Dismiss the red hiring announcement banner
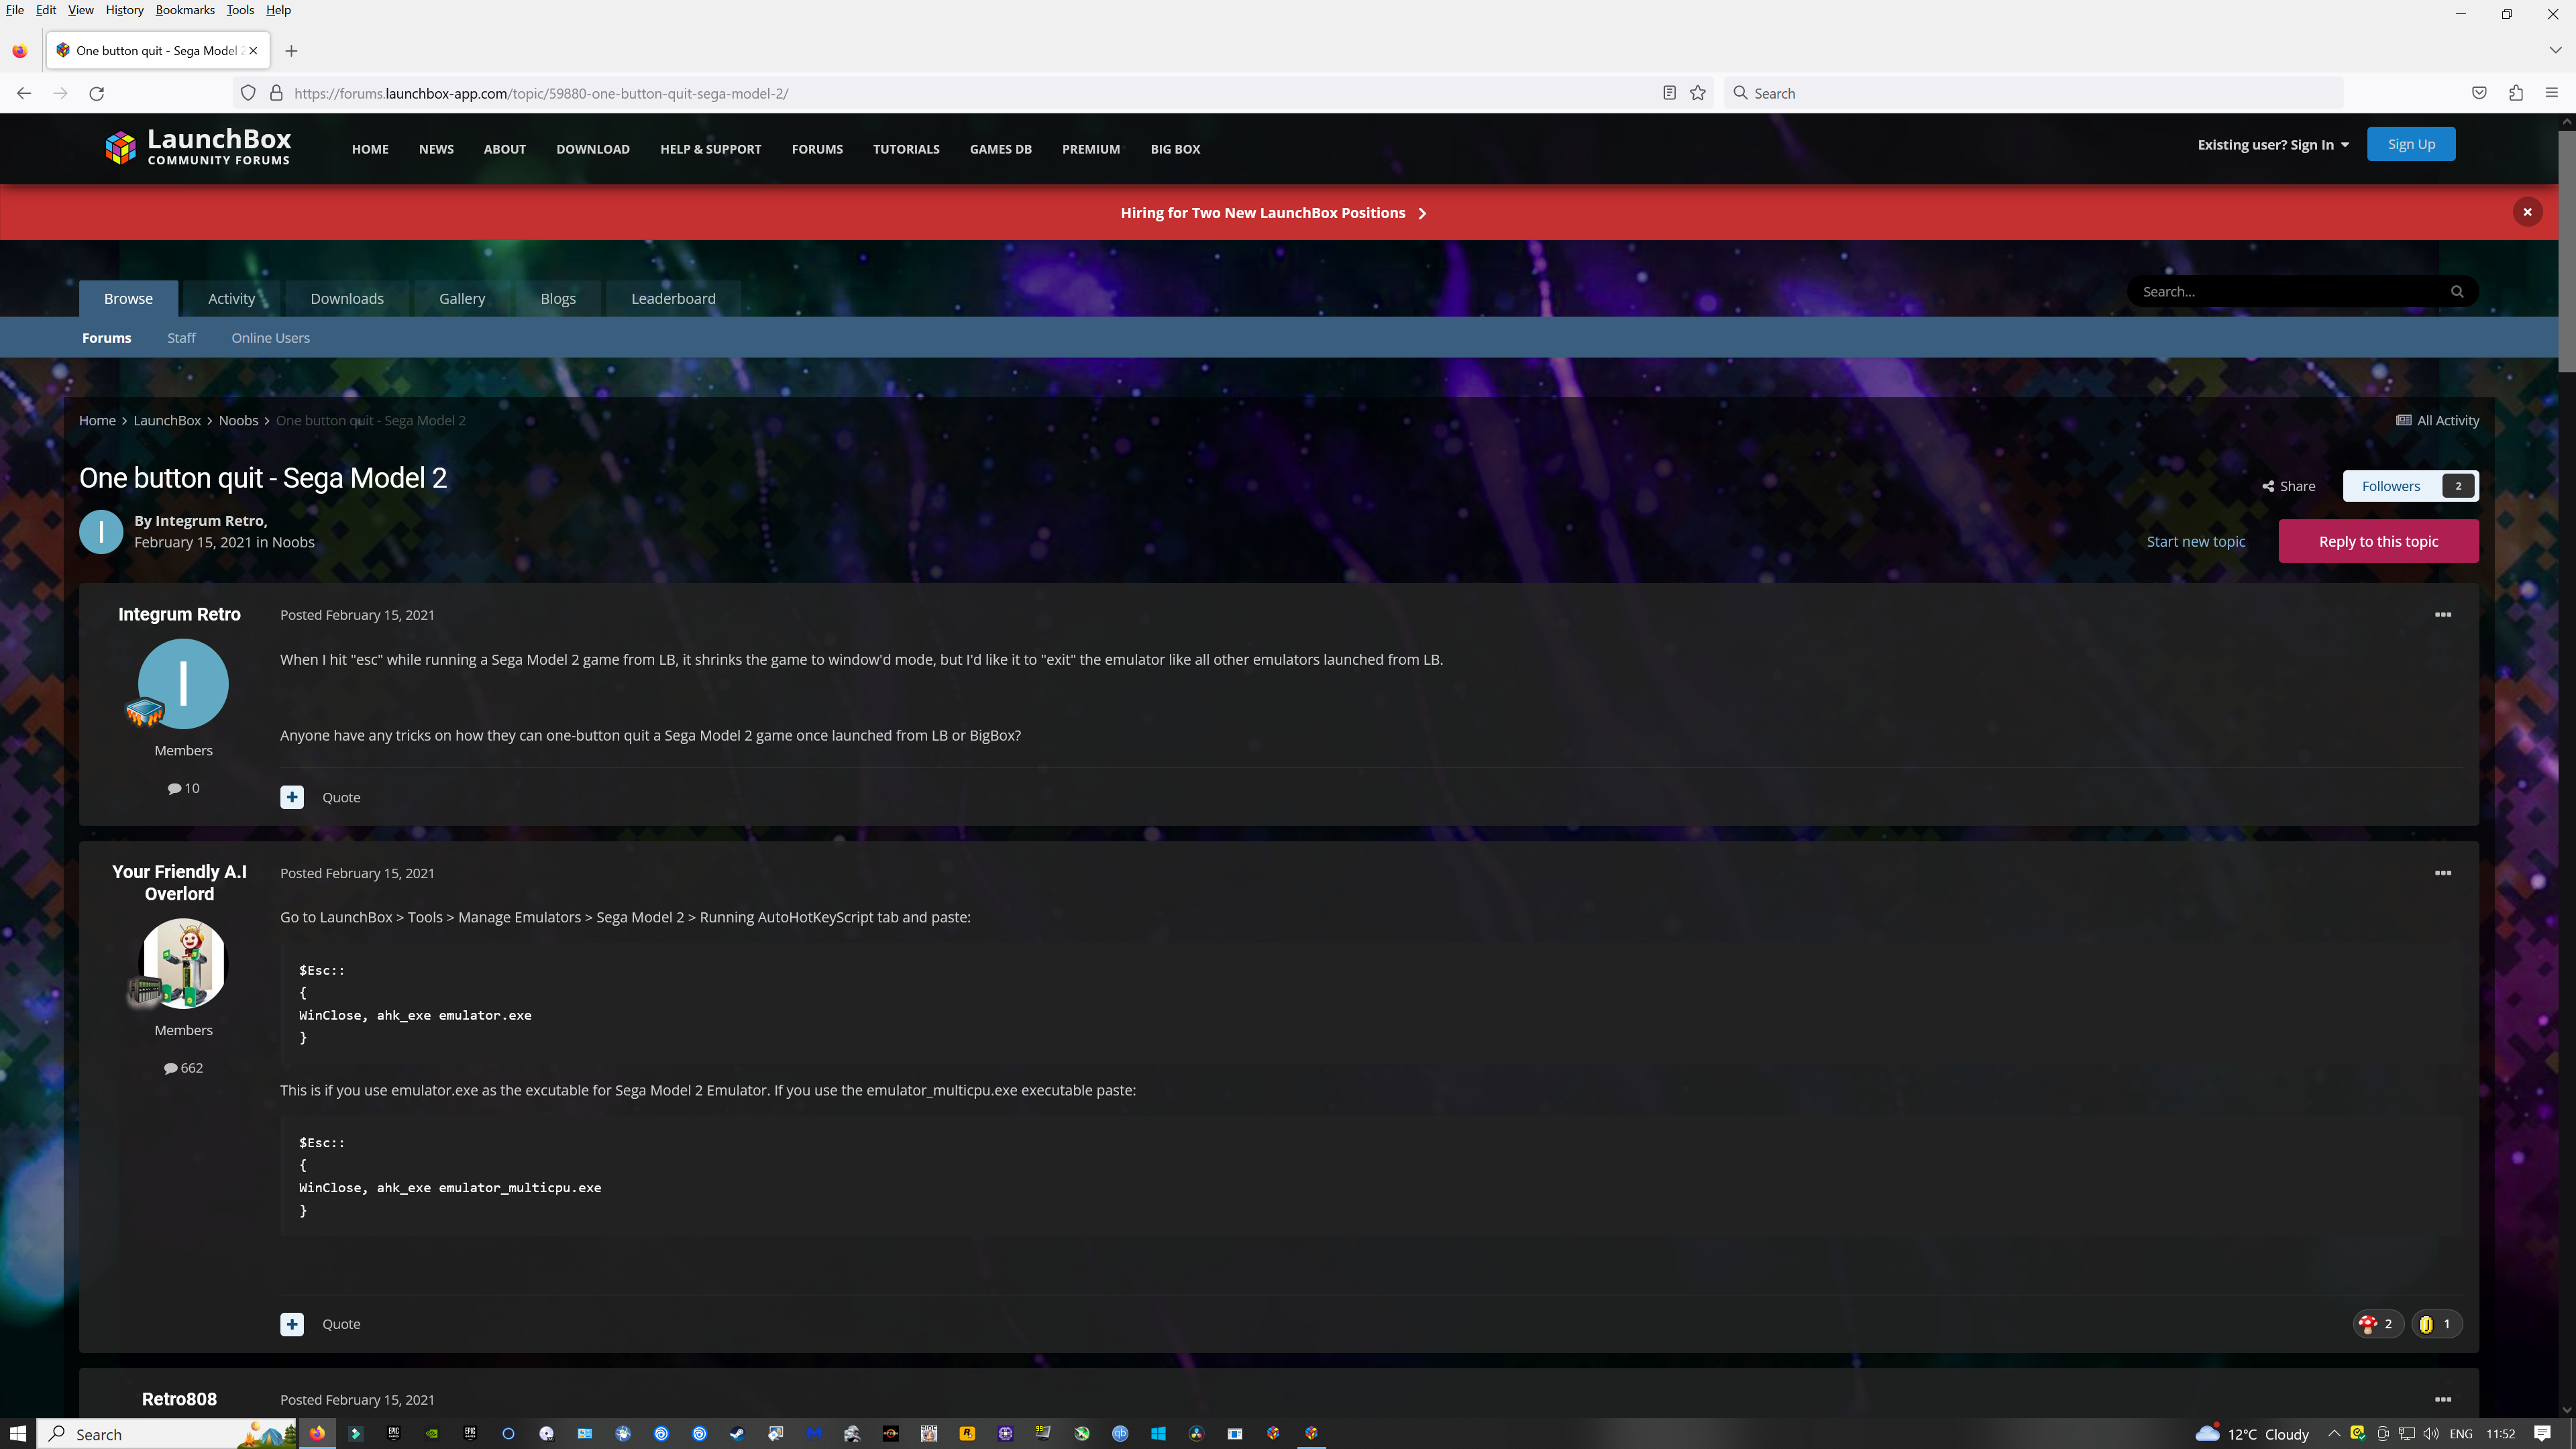Viewport: 2576px width, 1449px height. tap(2527, 212)
